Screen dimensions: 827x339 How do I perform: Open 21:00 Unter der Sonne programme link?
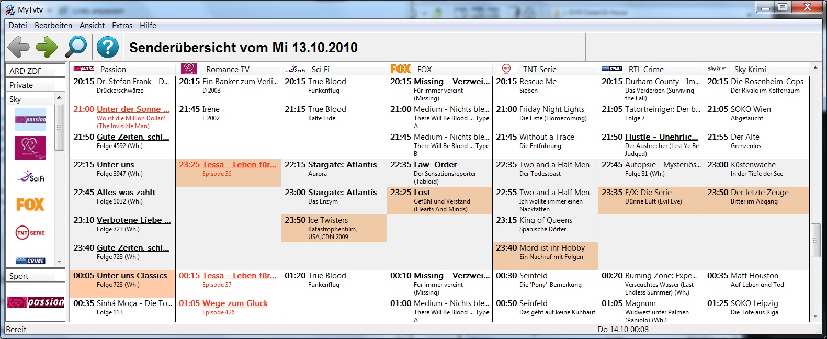[133, 109]
